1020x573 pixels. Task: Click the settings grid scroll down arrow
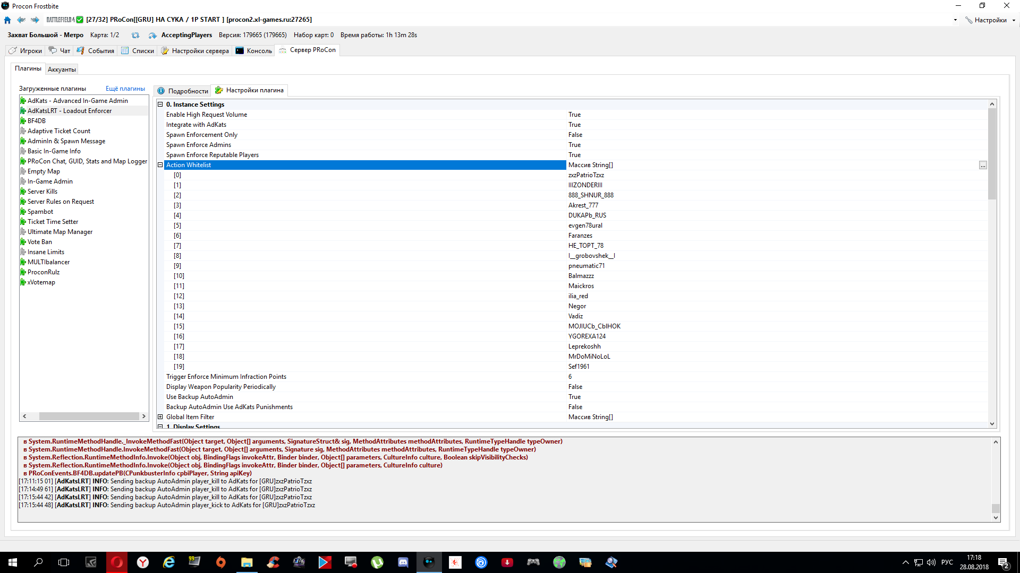(x=992, y=424)
